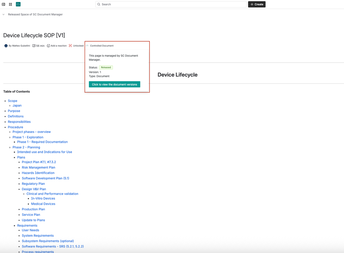Image resolution: width=344 pixels, height=253 pixels.
Task: Collapse the Released Space breadcrumb chevron
Action: click(x=3, y=14)
